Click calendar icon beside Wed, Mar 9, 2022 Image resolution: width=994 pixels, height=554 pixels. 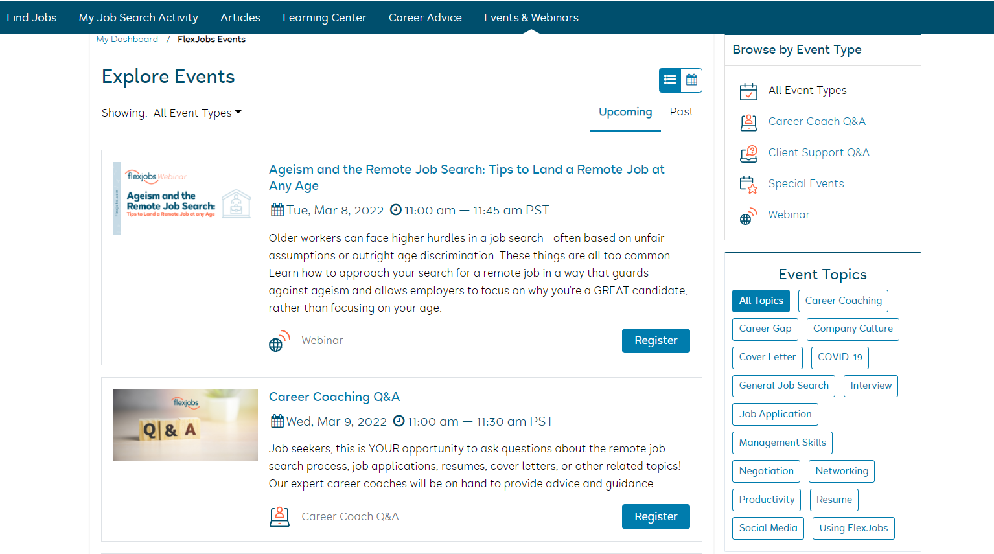277,421
